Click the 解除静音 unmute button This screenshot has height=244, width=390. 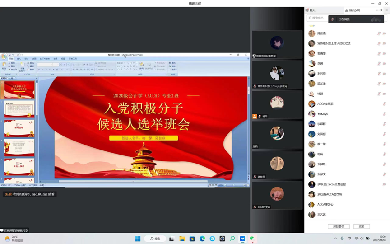[x=339, y=226]
